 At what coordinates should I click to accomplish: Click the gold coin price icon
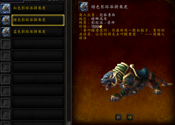coord(101,27)
